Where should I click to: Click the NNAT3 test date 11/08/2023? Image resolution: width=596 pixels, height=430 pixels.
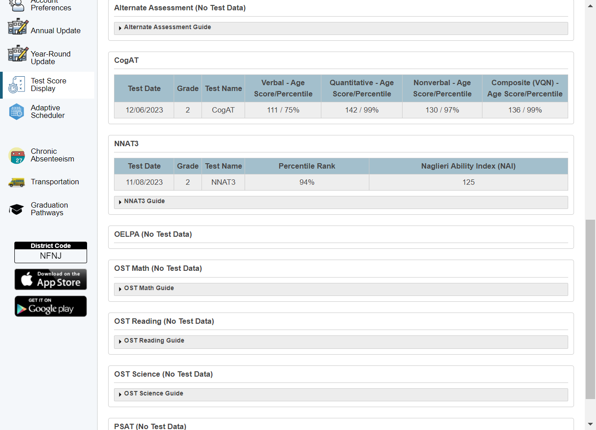[x=144, y=182]
